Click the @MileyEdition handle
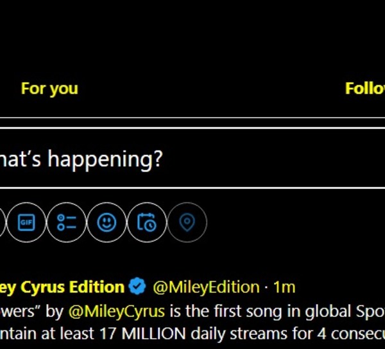This screenshot has width=385, height=349. [205, 287]
